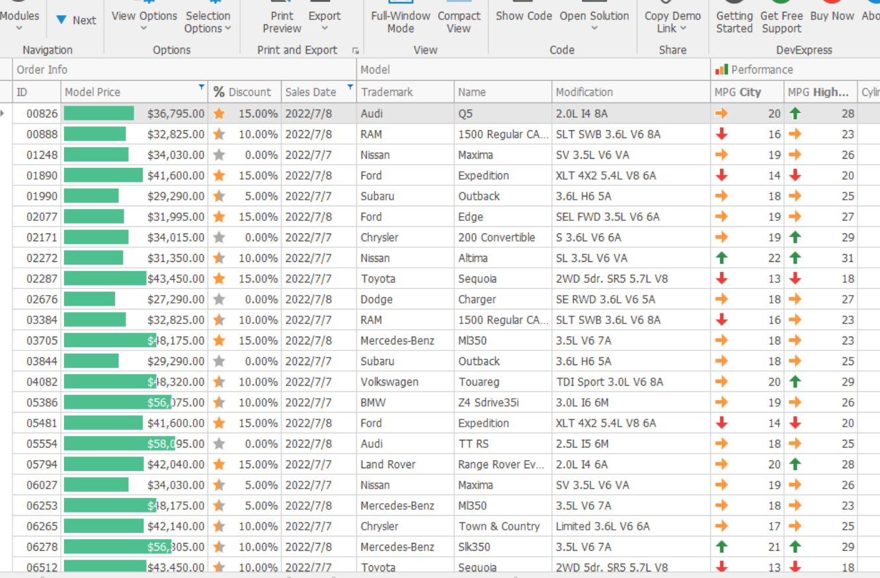Expand the View Options dropdown
Viewport: 880px width, 578px height.
coord(144,20)
